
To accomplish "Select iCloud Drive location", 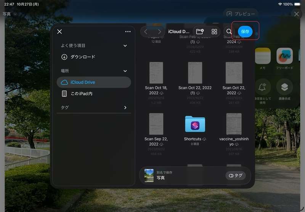I will point(94,82).
